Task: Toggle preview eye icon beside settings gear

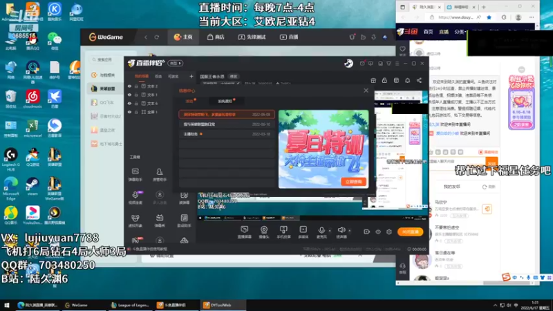Action: (x=378, y=232)
